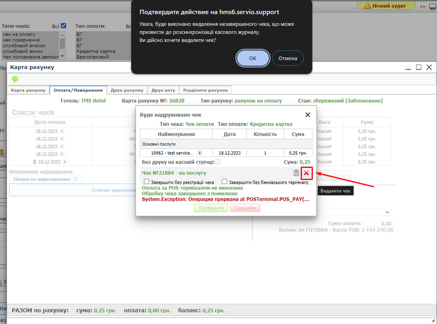
Task: Close the 'Буде надруковано чек' popup
Action: [308, 115]
